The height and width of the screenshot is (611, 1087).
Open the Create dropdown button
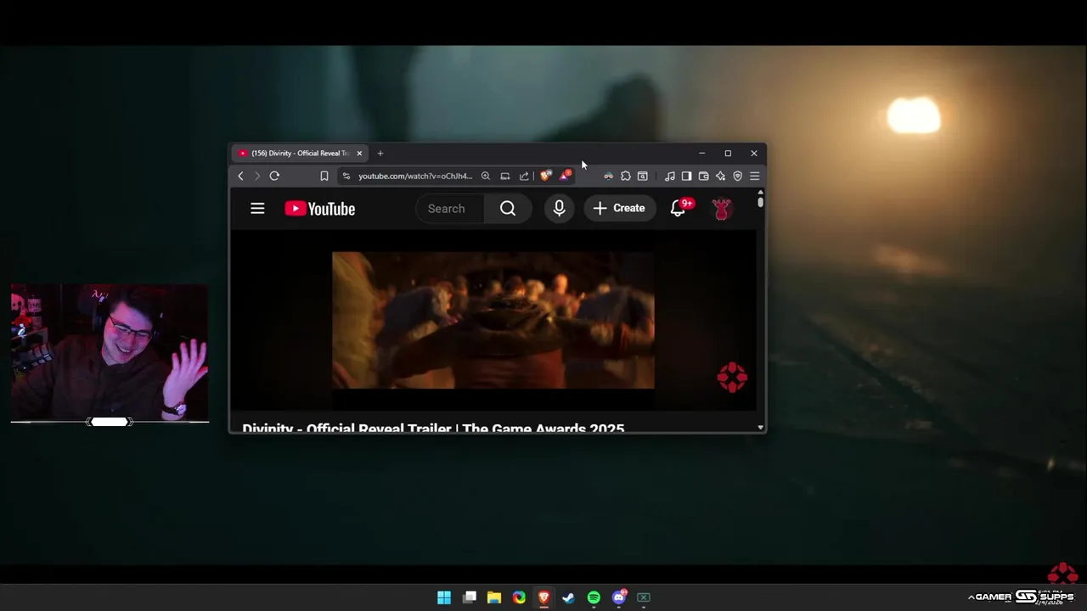point(619,209)
